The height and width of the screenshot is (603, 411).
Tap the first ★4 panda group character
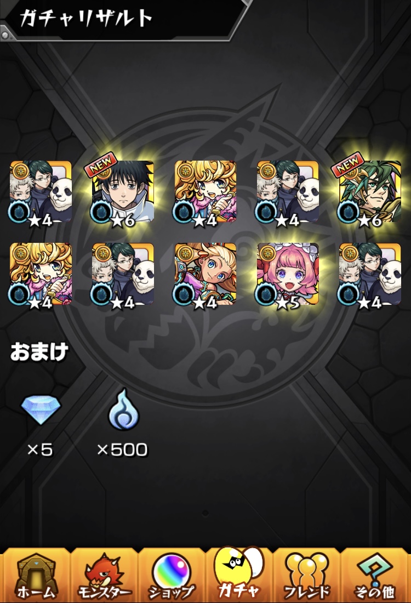(x=41, y=191)
